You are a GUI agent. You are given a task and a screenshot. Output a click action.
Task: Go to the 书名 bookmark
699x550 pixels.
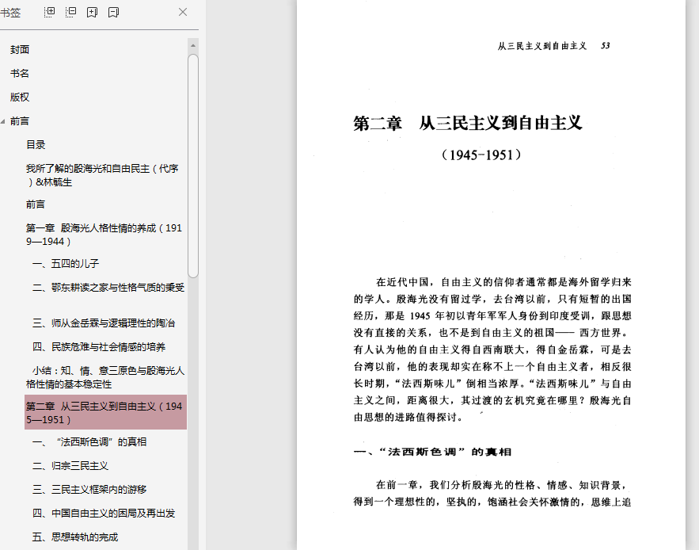click(20, 73)
